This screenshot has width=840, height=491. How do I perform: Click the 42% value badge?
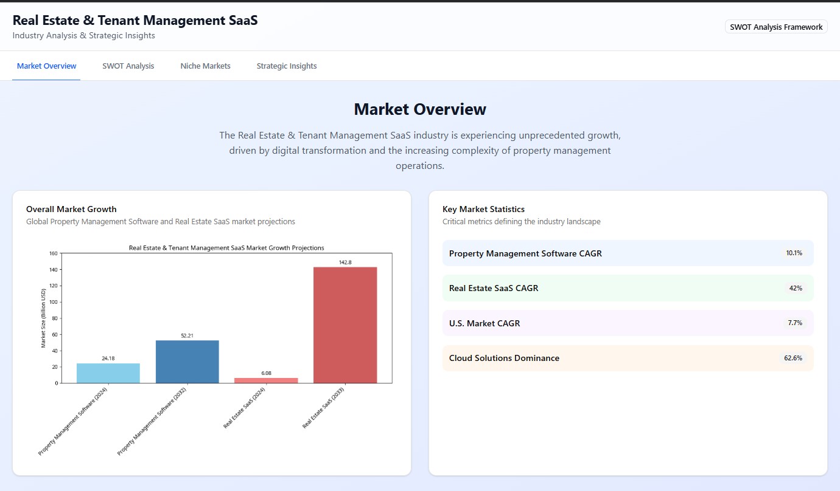[x=796, y=288]
